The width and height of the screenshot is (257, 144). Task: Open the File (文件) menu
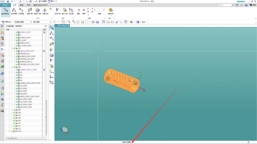coord(5,5)
